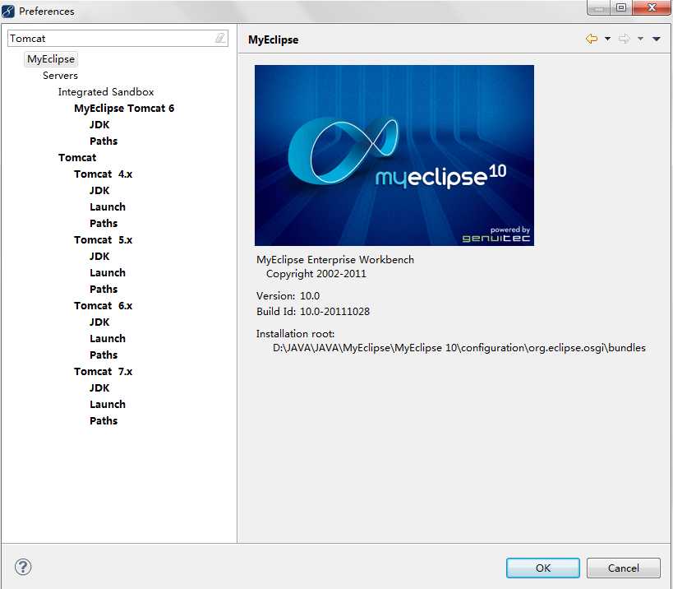Click Copyright 2002-2011 text
Screen dimensions: 673x589
click(316, 274)
